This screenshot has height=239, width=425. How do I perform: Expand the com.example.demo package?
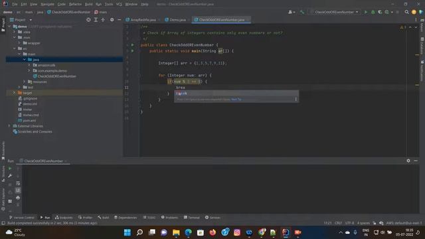pyautogui.click(x=29, y=71)
